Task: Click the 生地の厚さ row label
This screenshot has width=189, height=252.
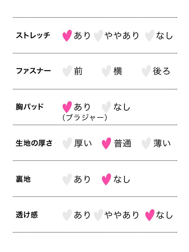Action: 34,143
